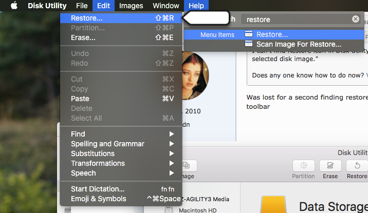
Task: Click the Restore... result menu icon
Action: tap(249, 34)
